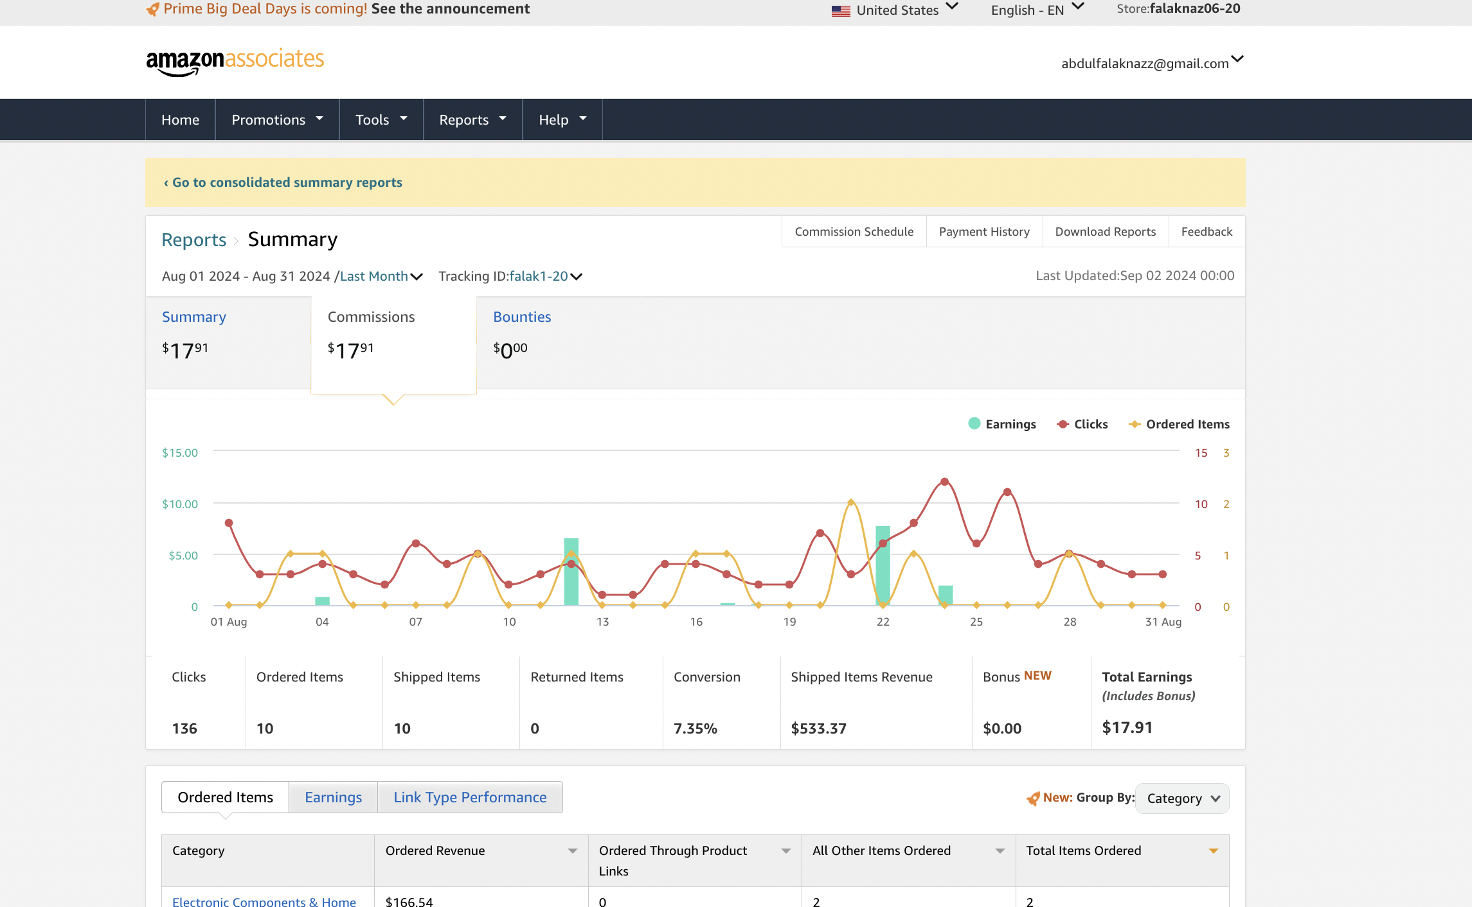
Task: Click the Store falaknaz06-20 label
Action: (x=1178, y=9)
